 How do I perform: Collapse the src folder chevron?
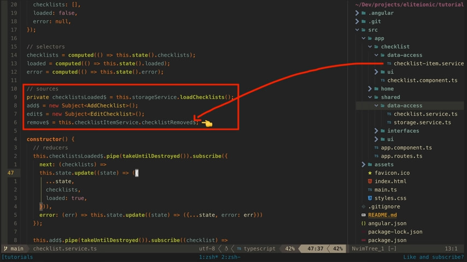pyautogui.click(x=357, y=29)
